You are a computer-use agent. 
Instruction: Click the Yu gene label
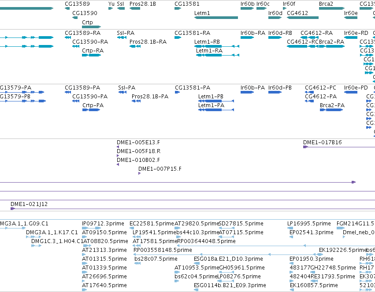click(111, 4)
